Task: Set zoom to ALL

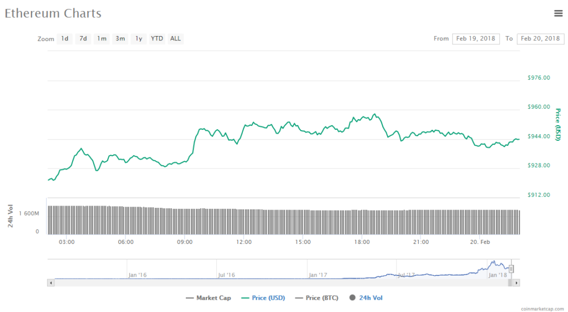Action: tap(176, 39)
